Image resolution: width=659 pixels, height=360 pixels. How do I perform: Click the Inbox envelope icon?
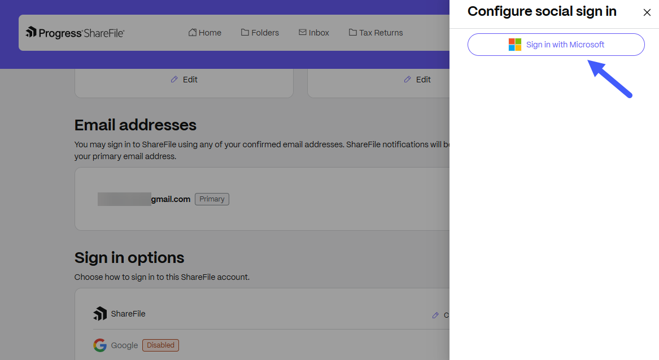(x=303, y=33)
